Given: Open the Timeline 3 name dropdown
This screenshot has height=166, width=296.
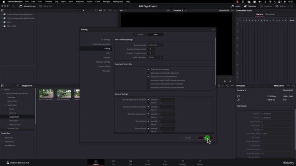Looking at the screenshot, I should pos(186,11).
